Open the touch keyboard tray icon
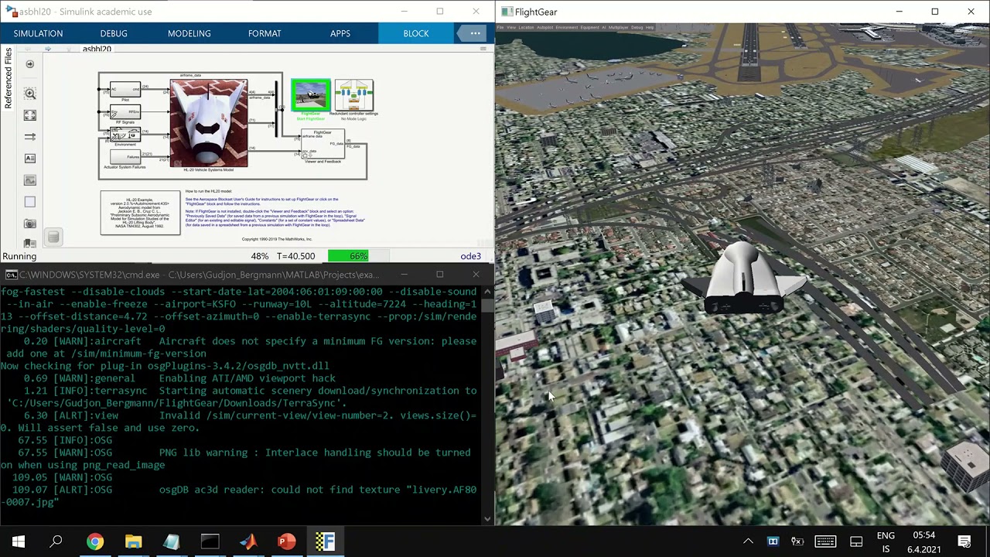Viewport: 990px width, 557px height. click(825, 542)
